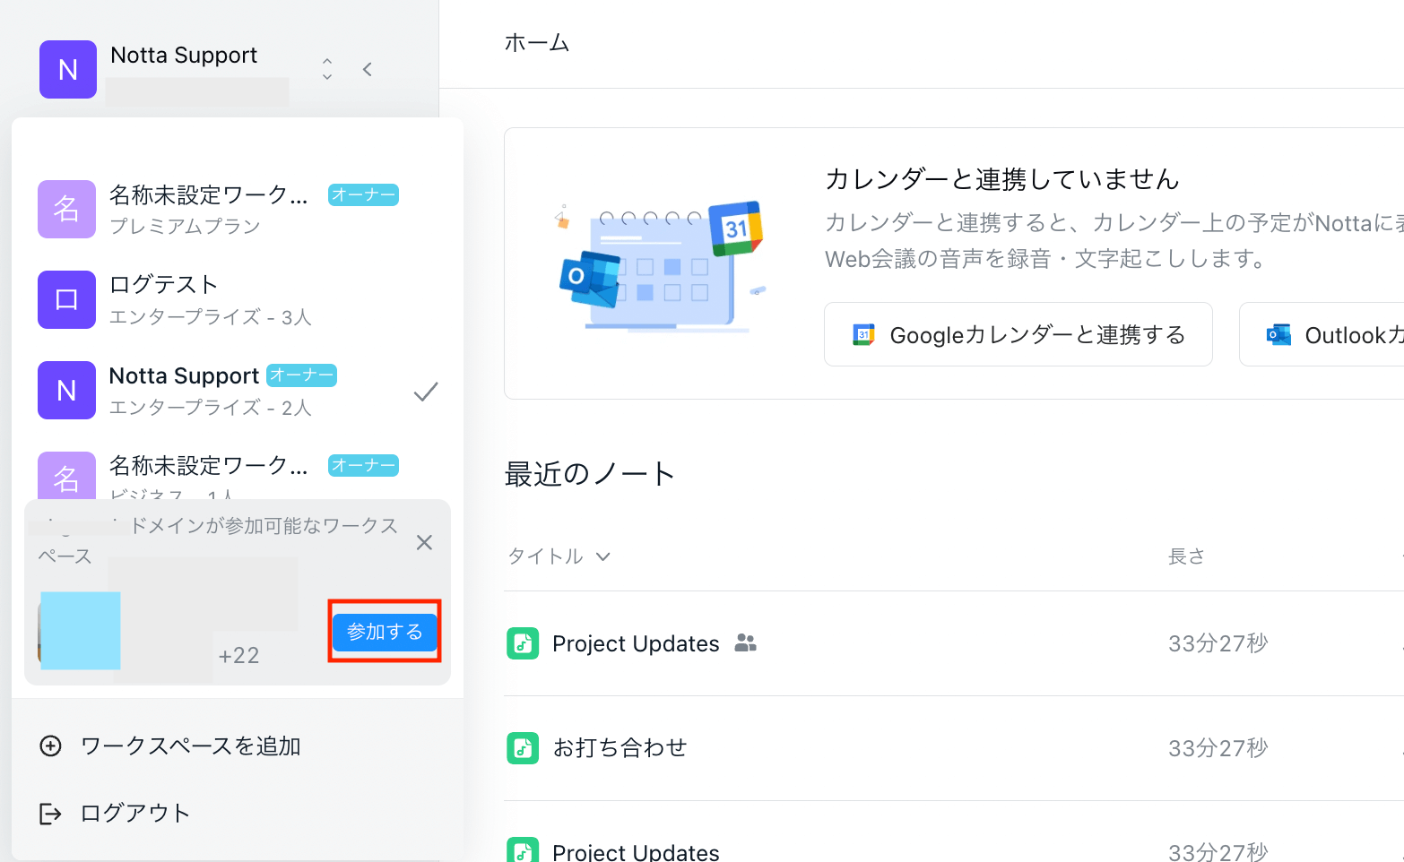The height and width of the screenshot is (862, 1404).
Task: Click the shared people icon beside Project Updates
Action: [x=746, y=642]
